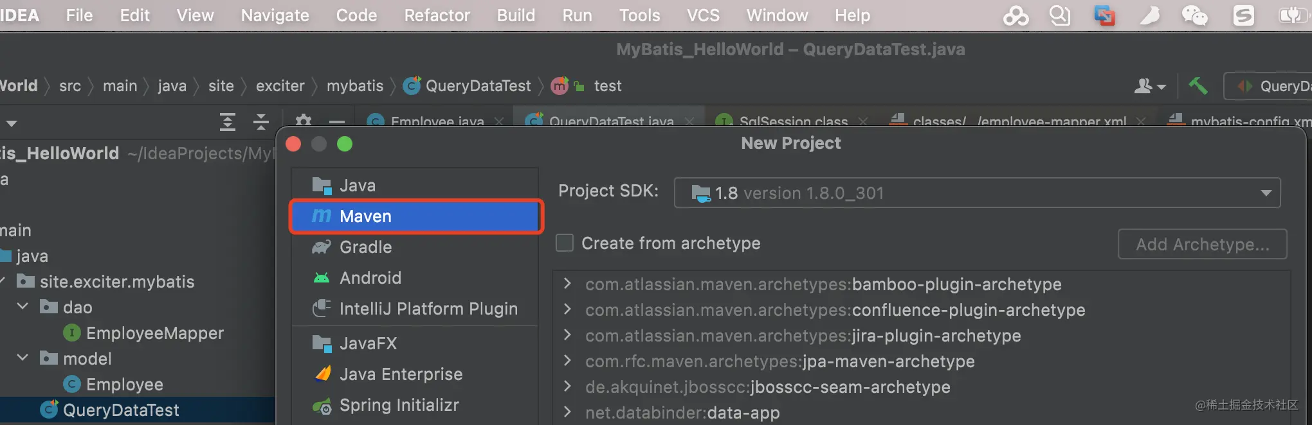Open the Refactor menu
The height and width of the screenshot is (425, 1312).
point(437,15)
